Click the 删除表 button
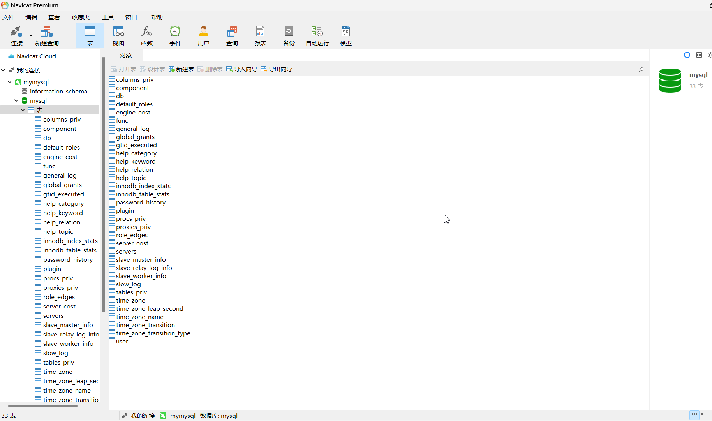The width and height of the screenshot is (712, 421). [x=210, y=69]
